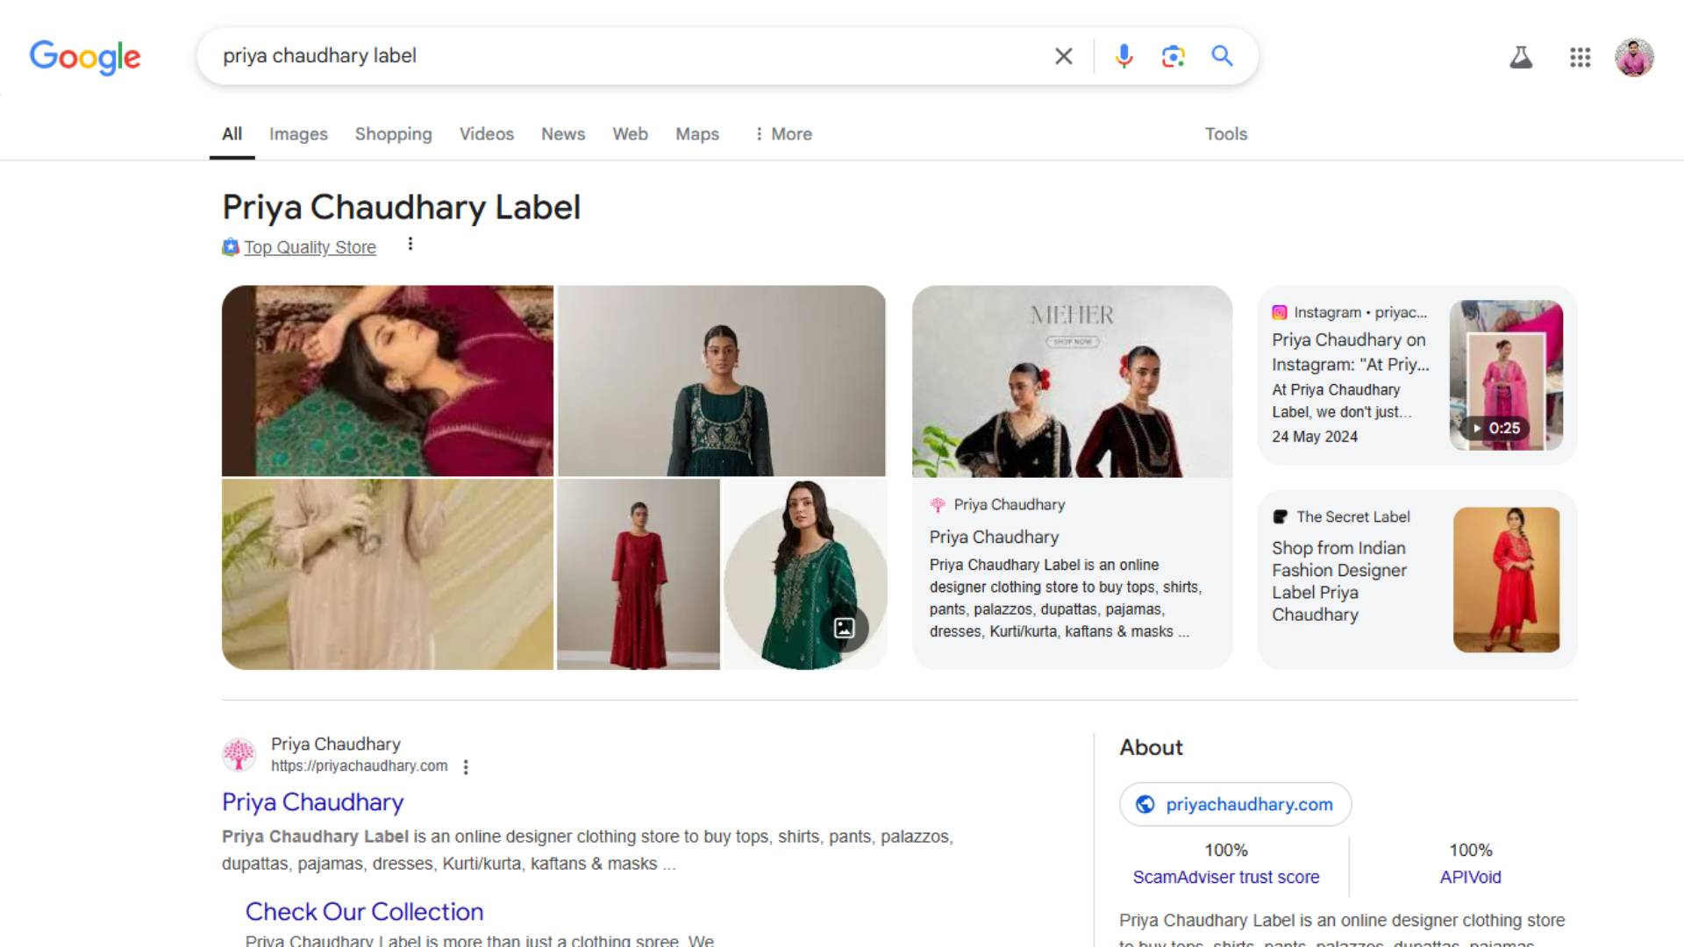Click inside the search query field
Viewport: 1684px width, 947px height.
614,56
